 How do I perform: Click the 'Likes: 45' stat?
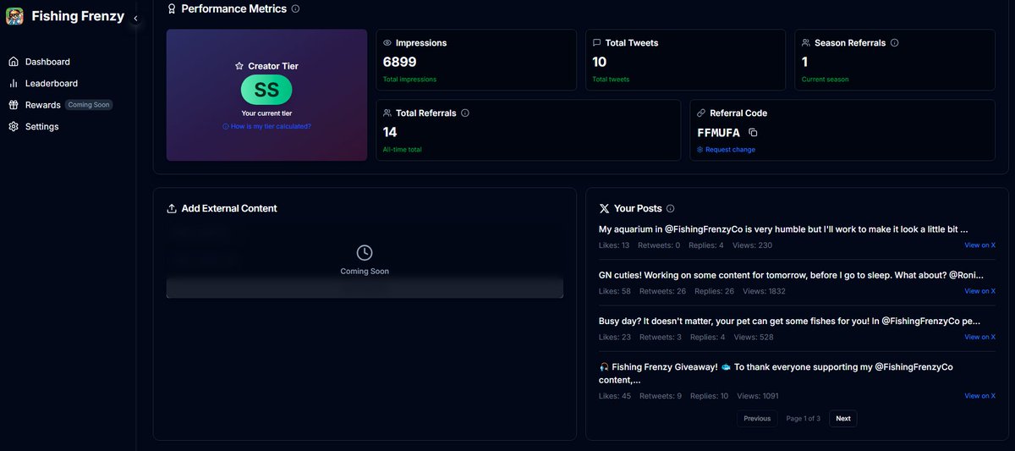tap(615, 396)
